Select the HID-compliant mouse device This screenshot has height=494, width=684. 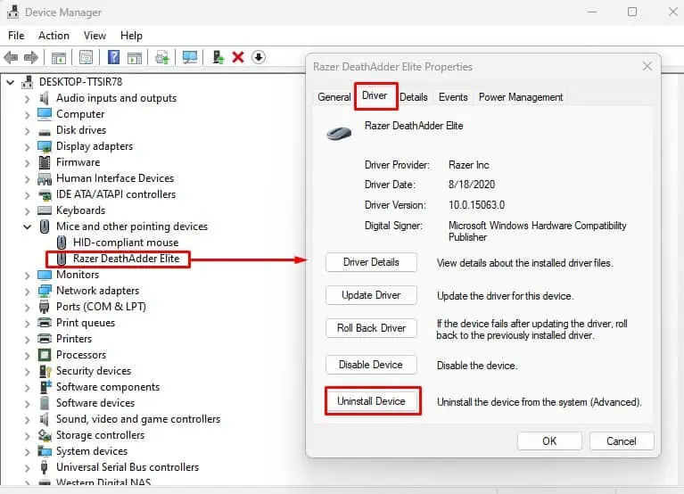coord(125,243)
